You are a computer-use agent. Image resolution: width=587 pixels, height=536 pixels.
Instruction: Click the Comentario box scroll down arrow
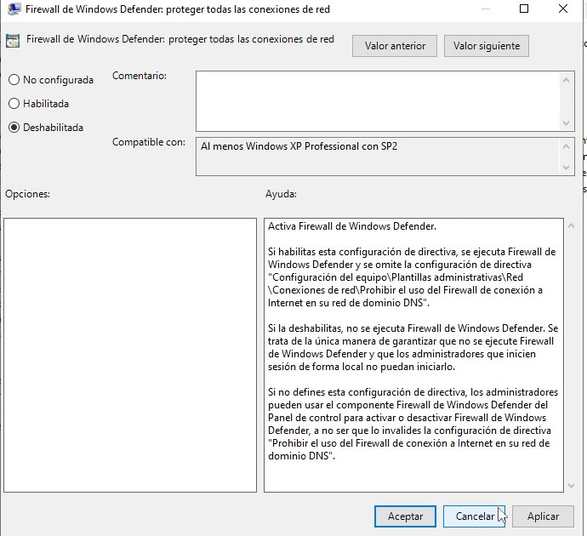click(567, 123)
